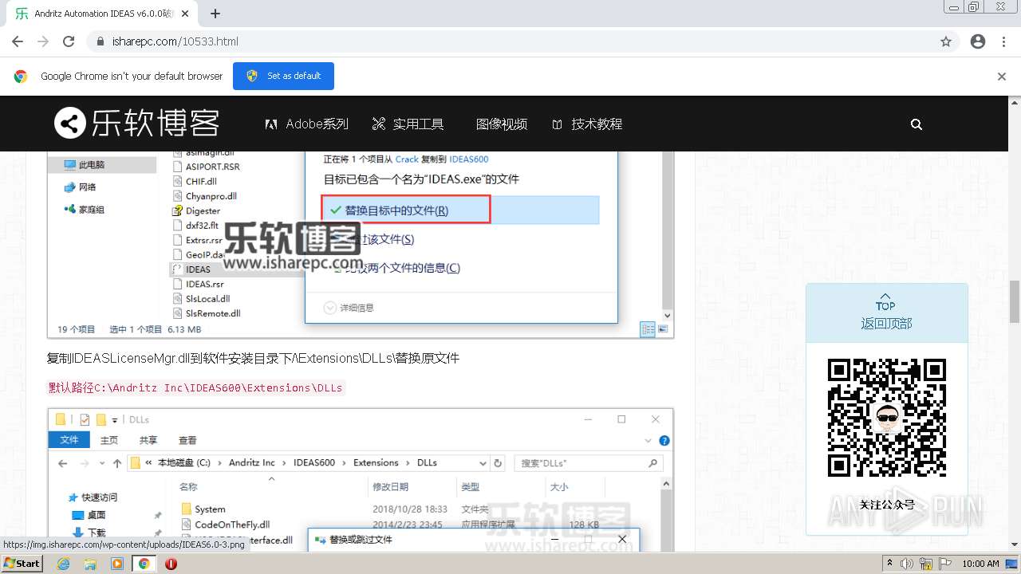This screenshot has width=1021, height=574.
Task: Open the Windows Start menu
Action: [x=22, y=564]
